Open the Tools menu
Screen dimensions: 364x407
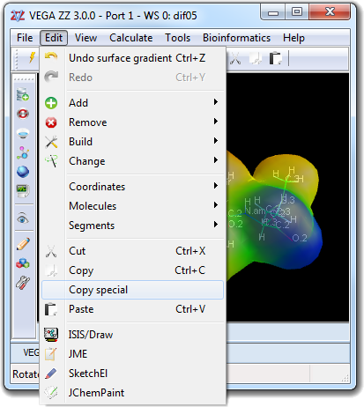(177, 38)
